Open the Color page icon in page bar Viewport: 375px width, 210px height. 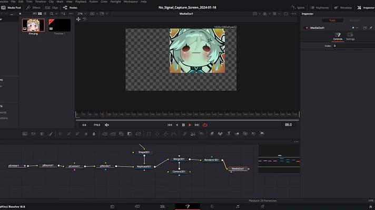click(x=212, y=206)
